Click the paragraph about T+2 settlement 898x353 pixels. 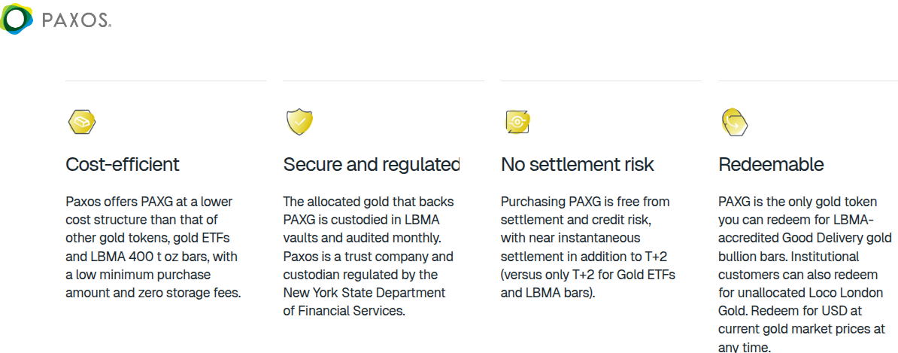click(x=588, y=247)
